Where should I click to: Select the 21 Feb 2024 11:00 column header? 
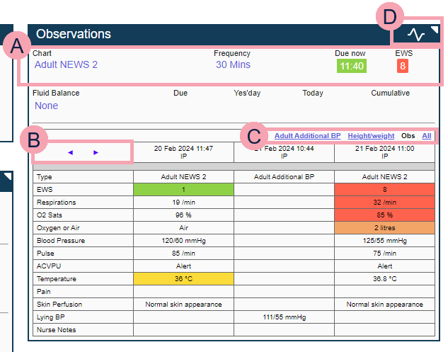pyautogui.click(x=384, y=152)
